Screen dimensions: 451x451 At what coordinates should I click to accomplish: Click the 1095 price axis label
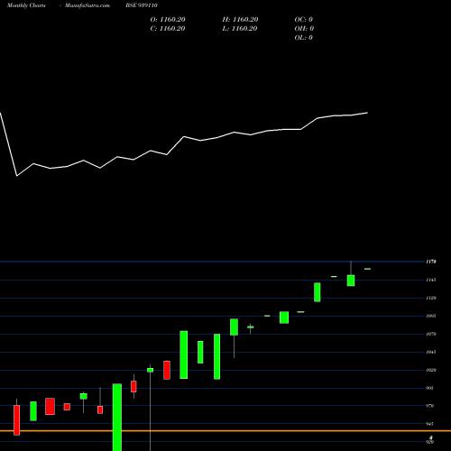pos(431,316)
